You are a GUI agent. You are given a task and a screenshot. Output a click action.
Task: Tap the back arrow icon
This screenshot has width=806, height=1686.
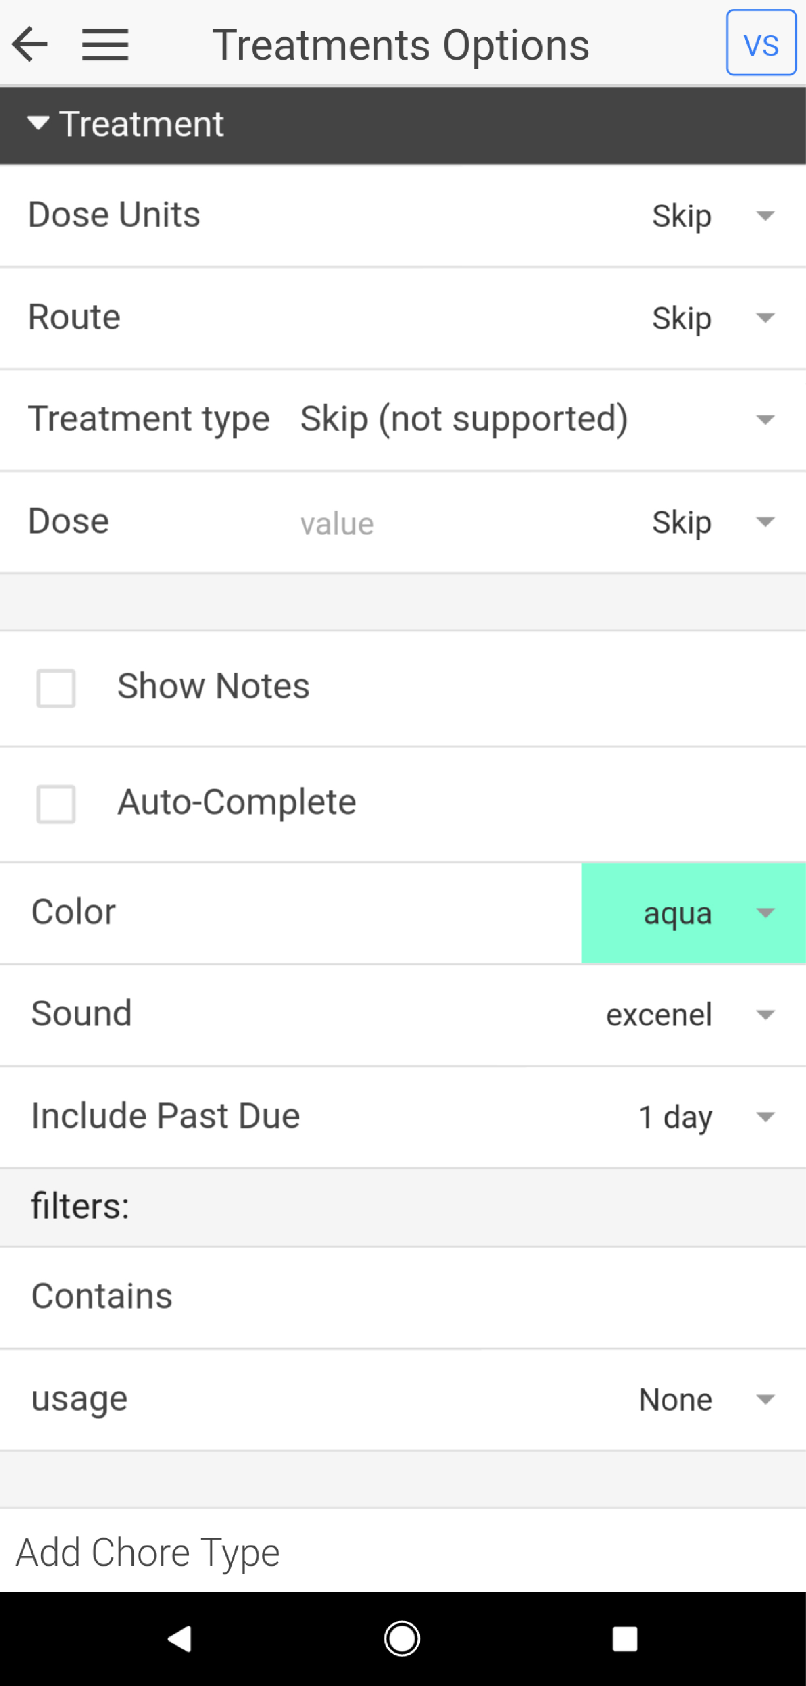pos(30,45)
